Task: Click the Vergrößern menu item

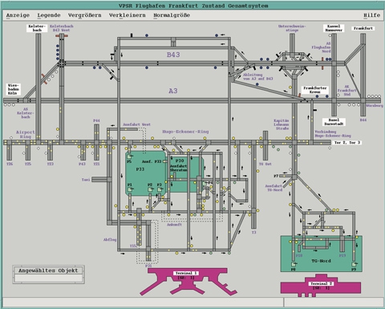Action: click(x=84, y=15)
